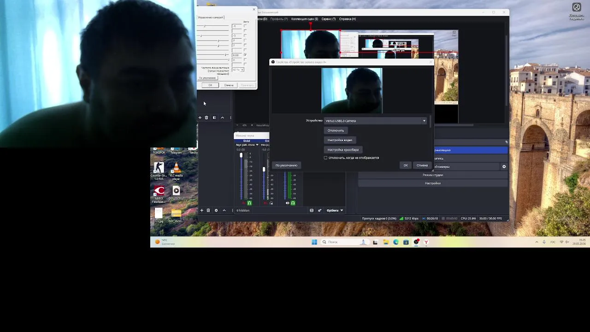Open ABBYY FineReader desktop shortcut
The height and width of the screenshot is (332, 590).
159,194
